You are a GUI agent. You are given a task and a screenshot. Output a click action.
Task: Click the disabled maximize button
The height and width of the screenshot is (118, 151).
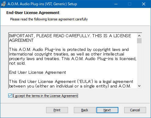pyautogui.click(x=130, y=4)
